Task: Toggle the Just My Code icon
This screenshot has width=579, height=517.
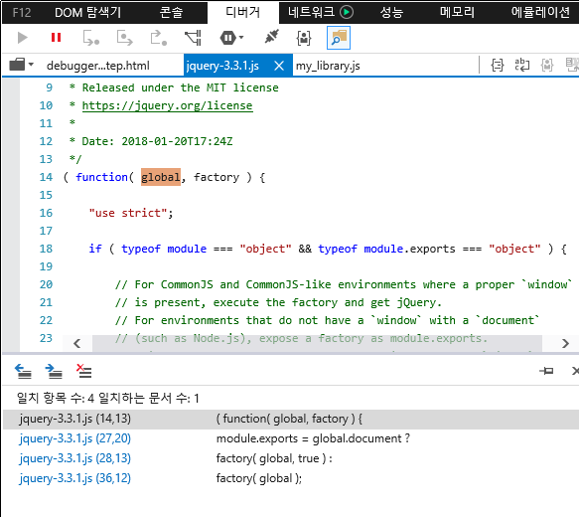Action: 304,38
